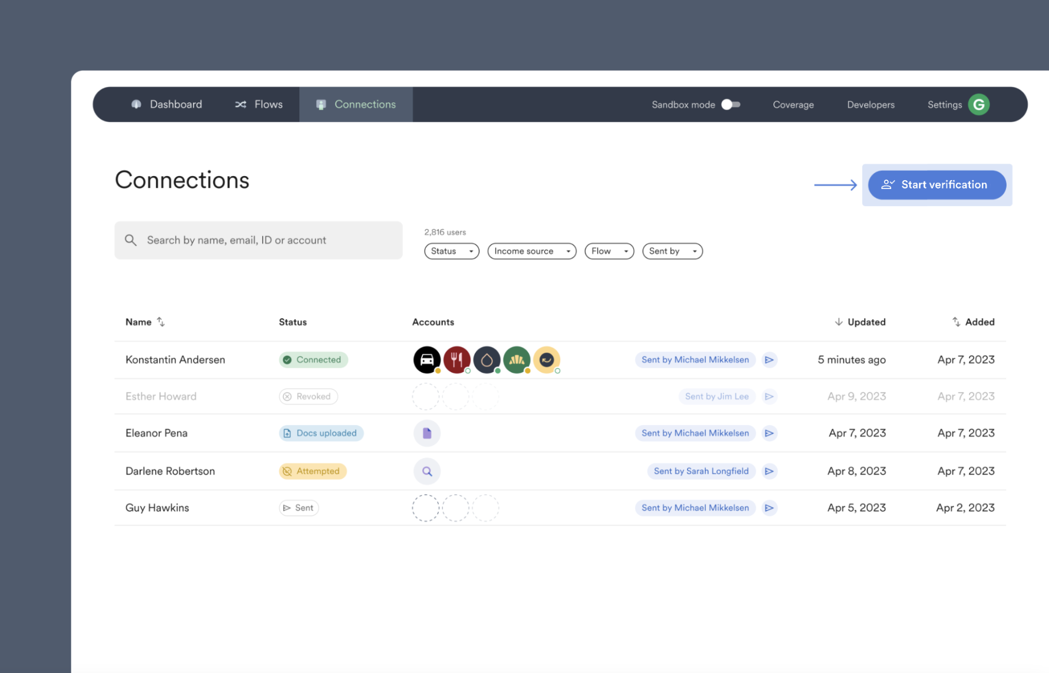This screenshot has width=1049, height=673.
Task: Click the search by name input field
Action: tap(259, 240)
